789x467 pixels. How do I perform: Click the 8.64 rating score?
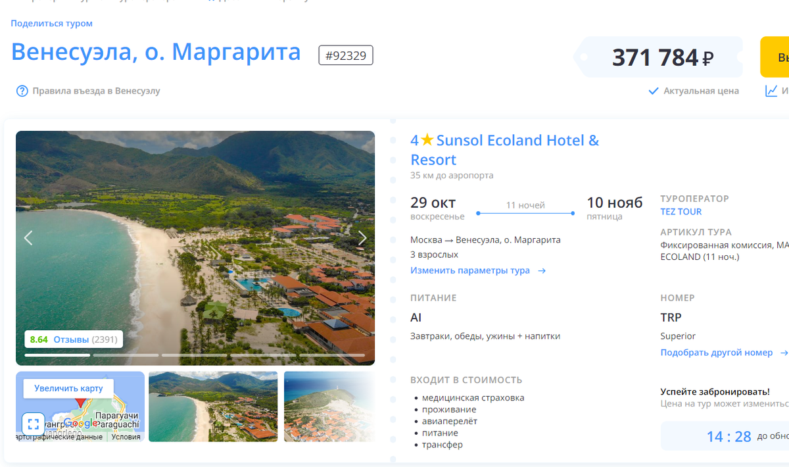tap(39, 339)
